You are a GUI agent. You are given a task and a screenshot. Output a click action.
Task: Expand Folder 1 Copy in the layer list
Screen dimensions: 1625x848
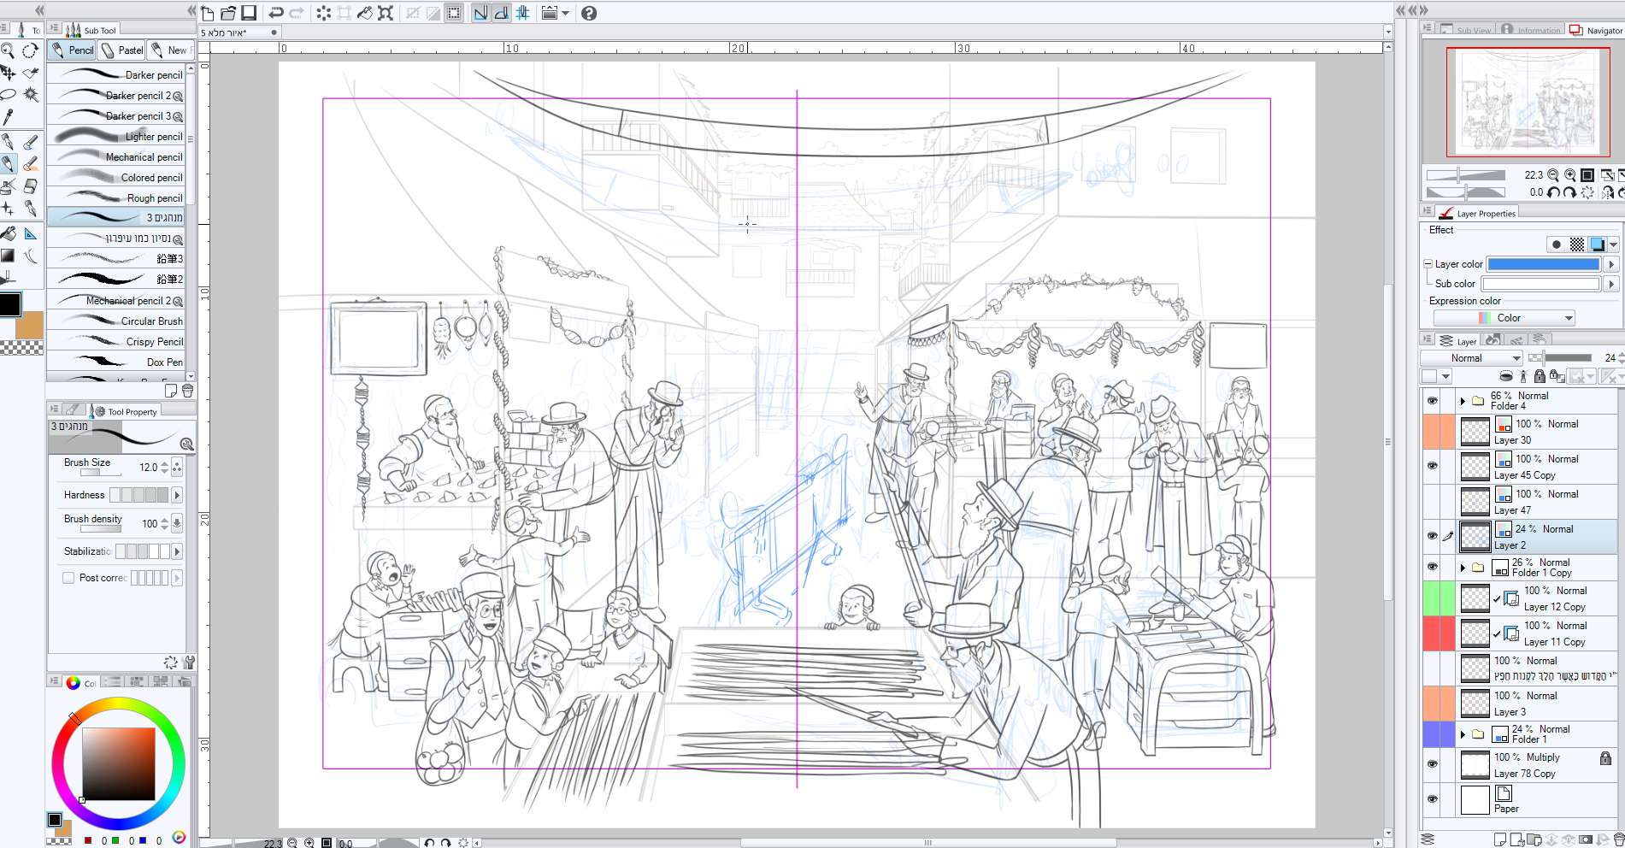1463,567
